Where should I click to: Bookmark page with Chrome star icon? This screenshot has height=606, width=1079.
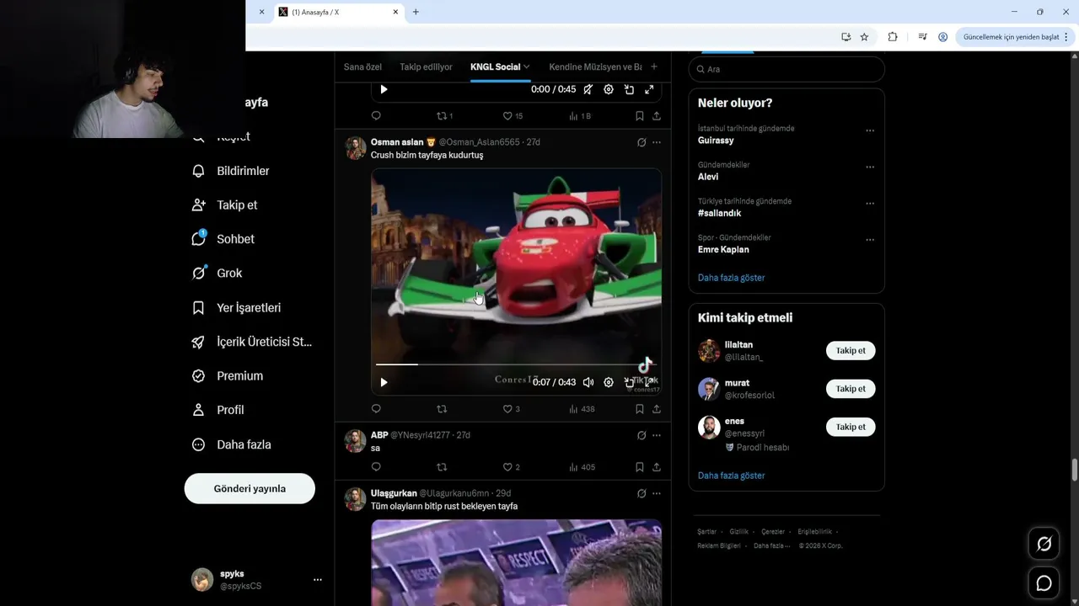pyautogui.click(x=864, y=37)
